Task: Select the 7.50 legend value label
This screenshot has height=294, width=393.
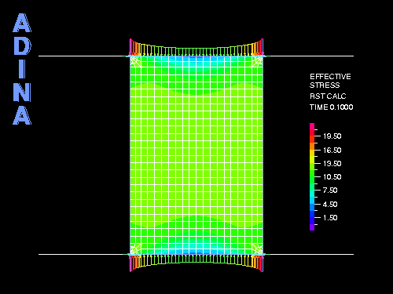Action: (x=330, y=191)
